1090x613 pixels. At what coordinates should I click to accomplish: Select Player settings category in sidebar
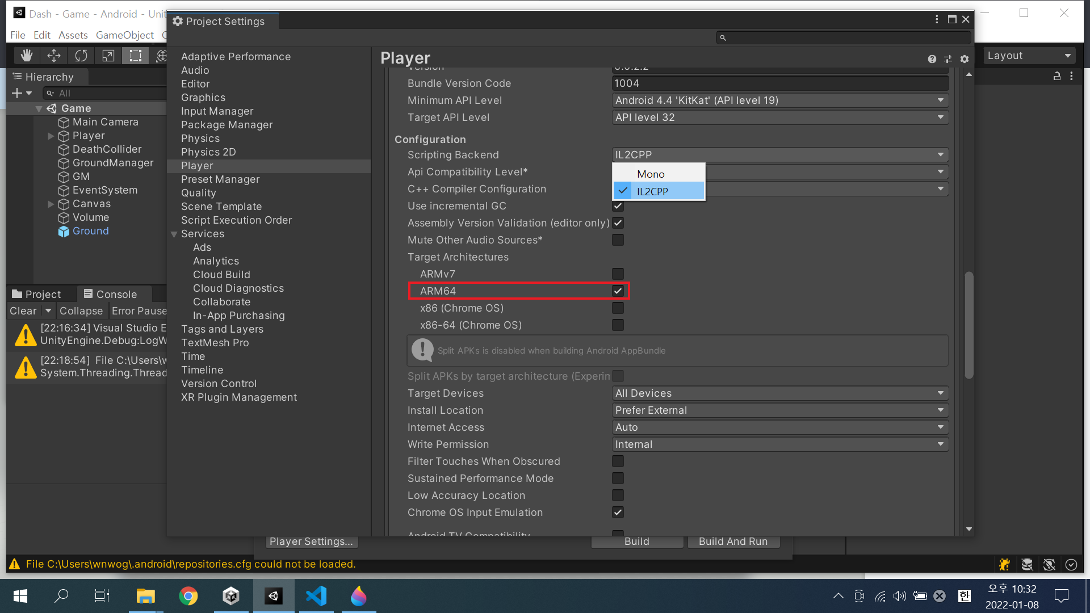(196, 165)
